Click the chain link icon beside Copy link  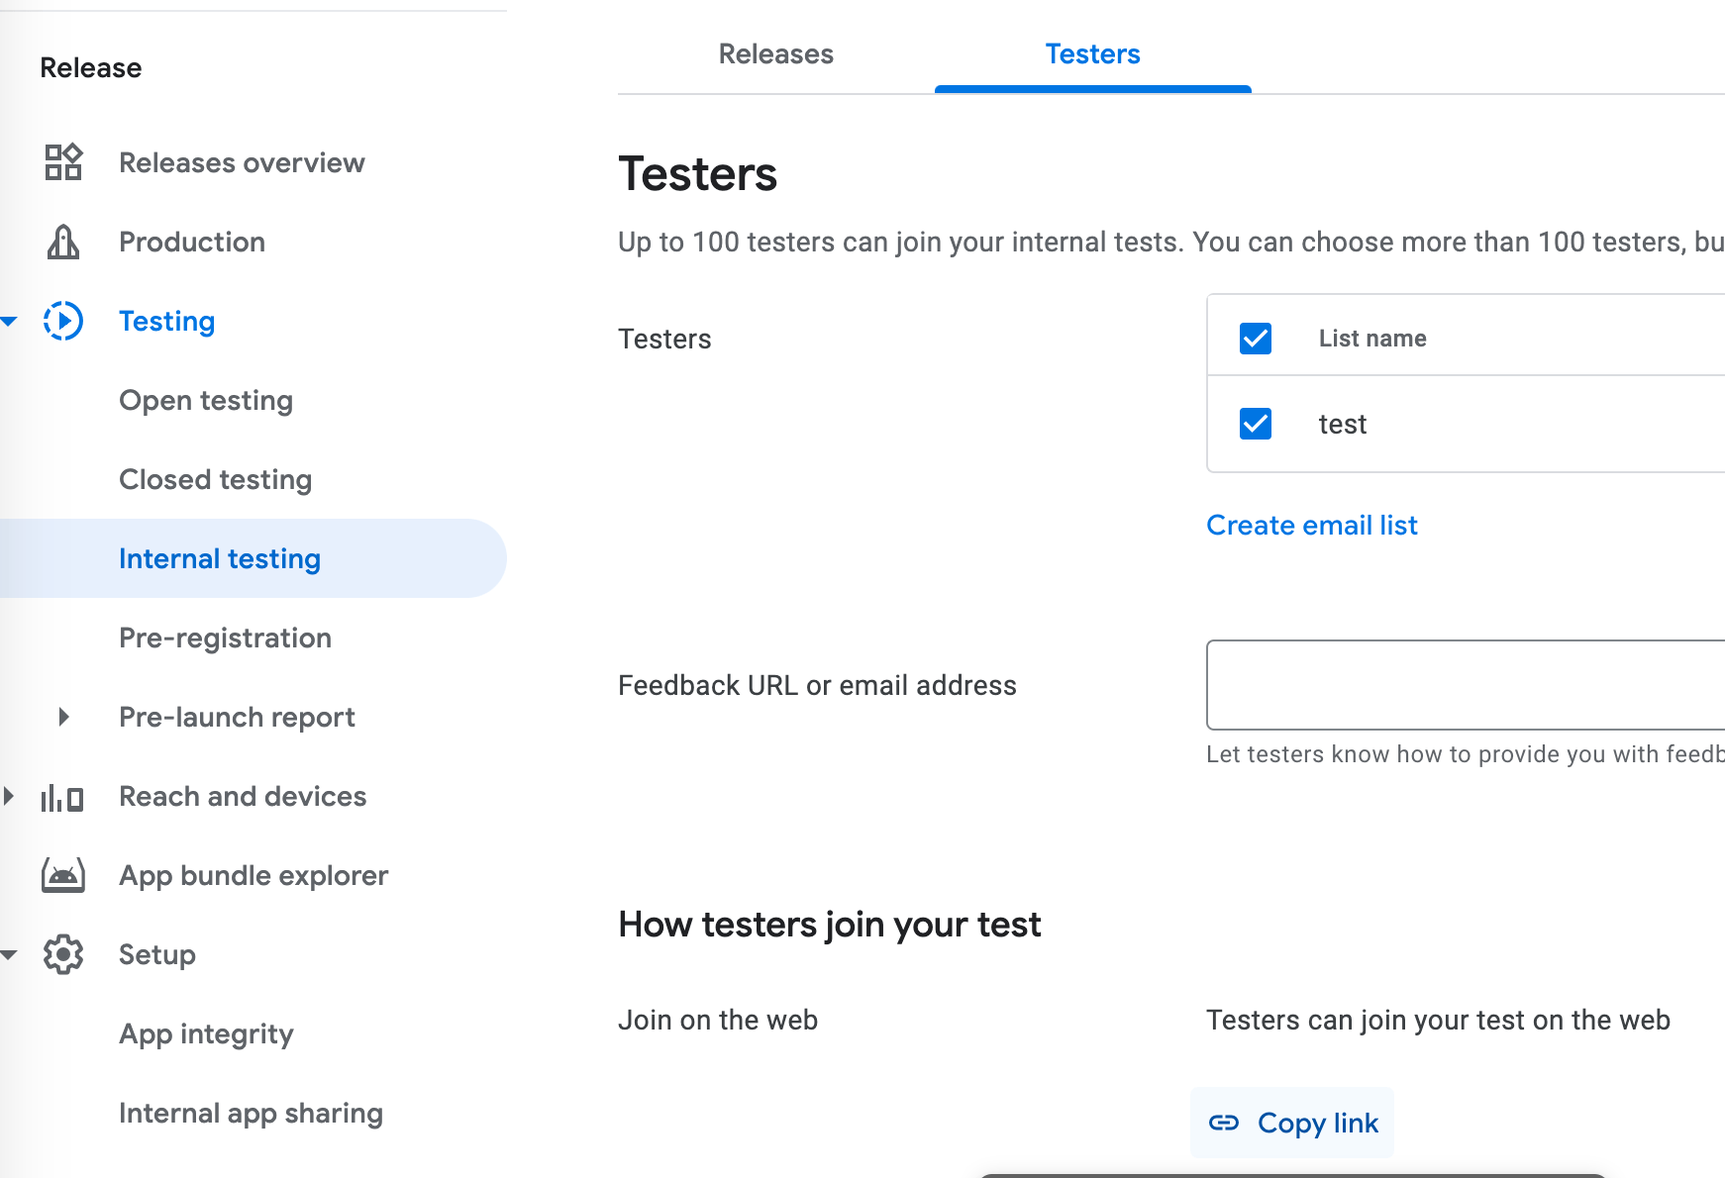tap(1224, 1123)
